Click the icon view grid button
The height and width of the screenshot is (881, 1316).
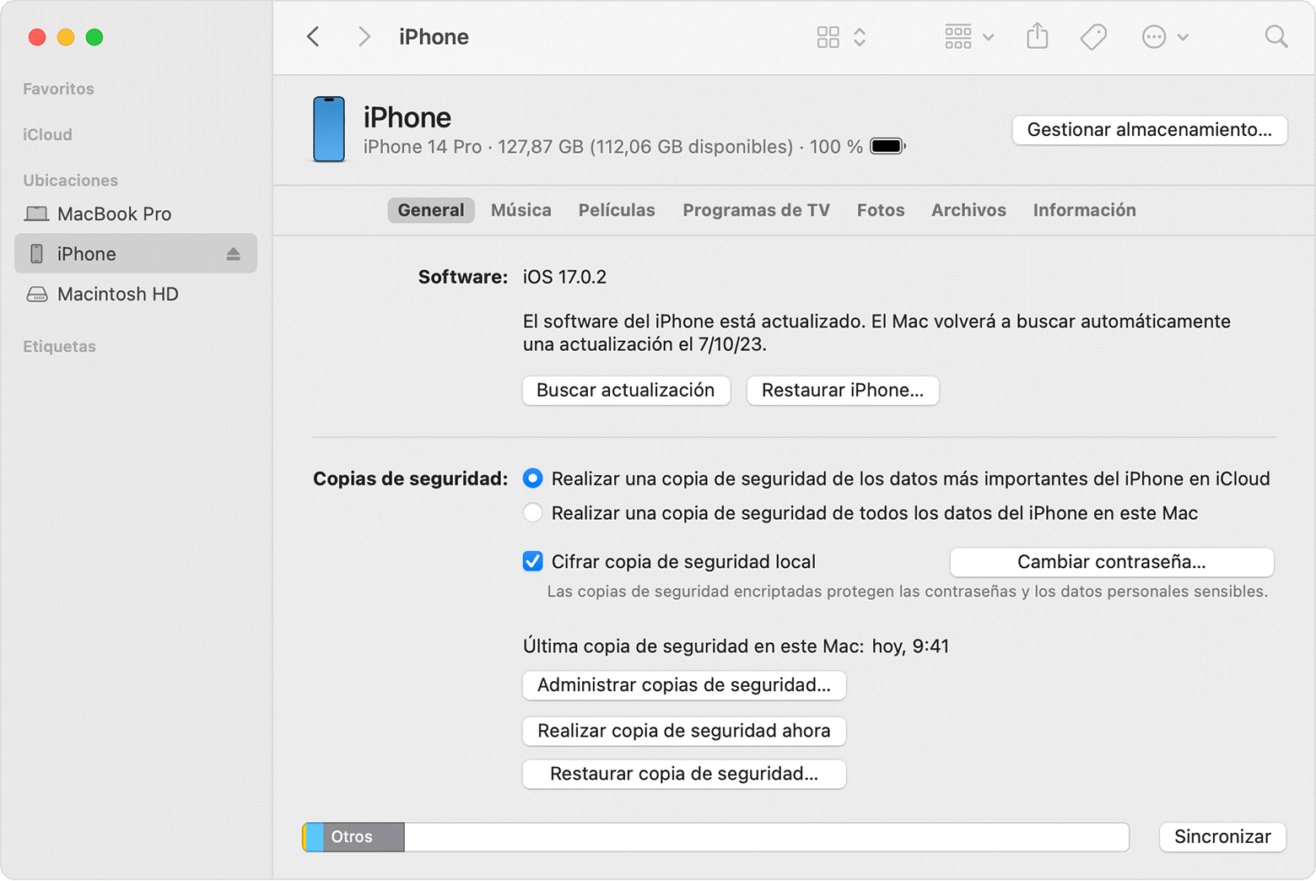pos(828,37)
